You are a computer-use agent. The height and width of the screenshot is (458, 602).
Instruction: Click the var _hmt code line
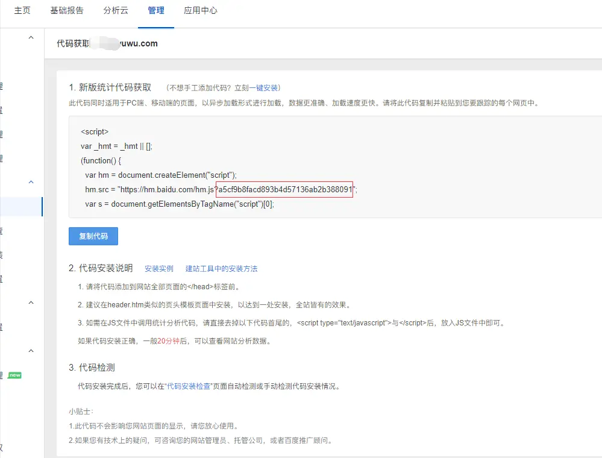[116, 146]
